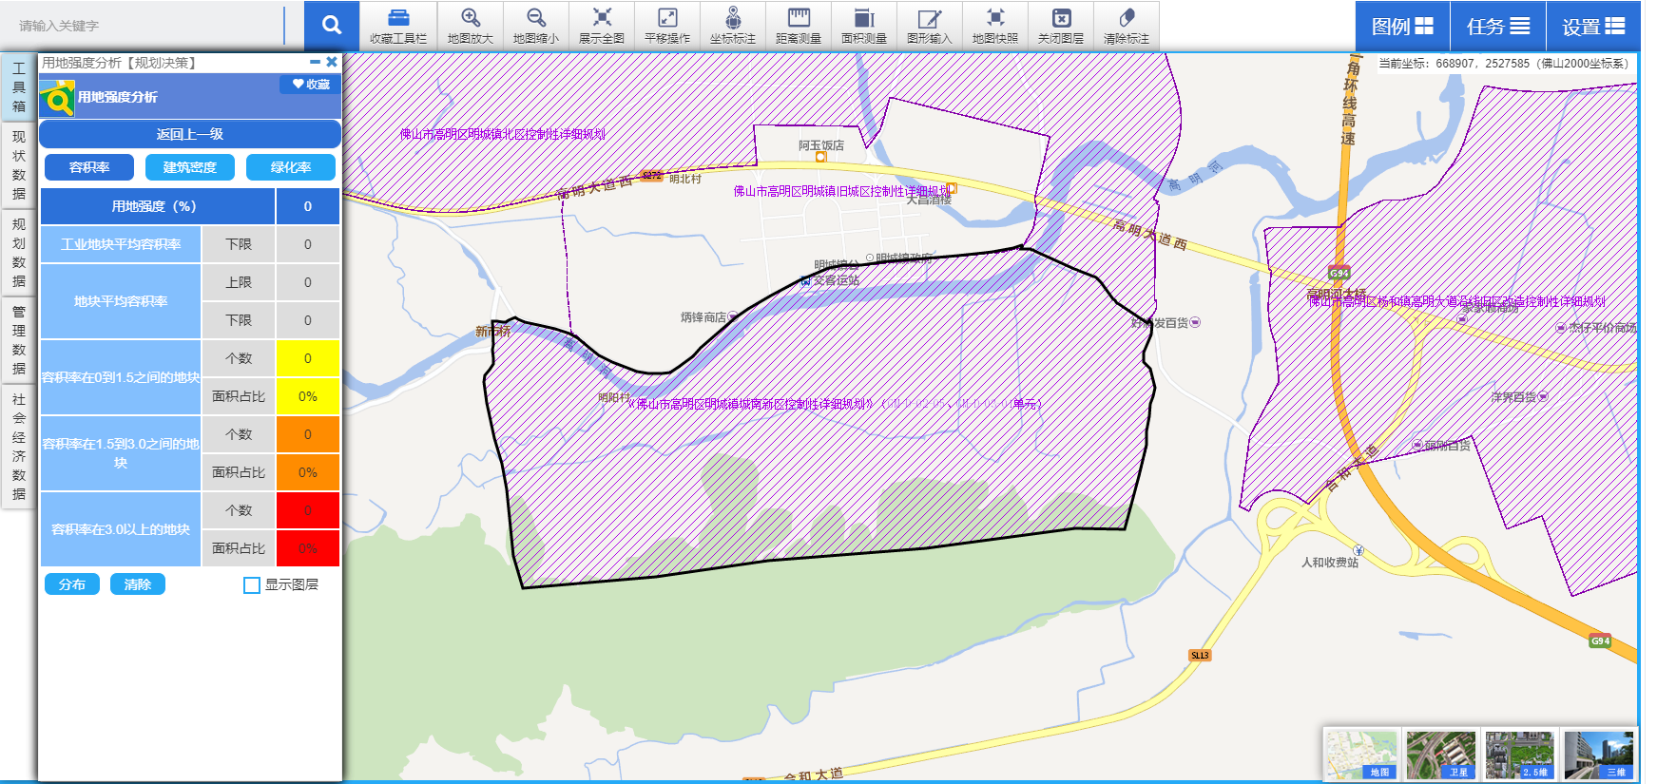Image resolution: width=1657 pixels, height=784 pixels.
Task: Select the 地图缩小 zoom-out tool
Action: (x=535, y=26)
